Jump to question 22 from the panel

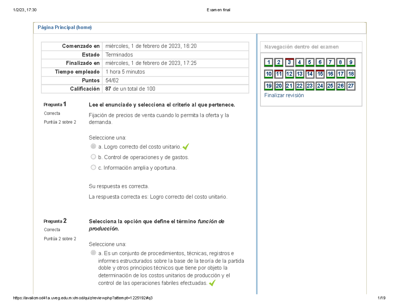click(300, 86)
